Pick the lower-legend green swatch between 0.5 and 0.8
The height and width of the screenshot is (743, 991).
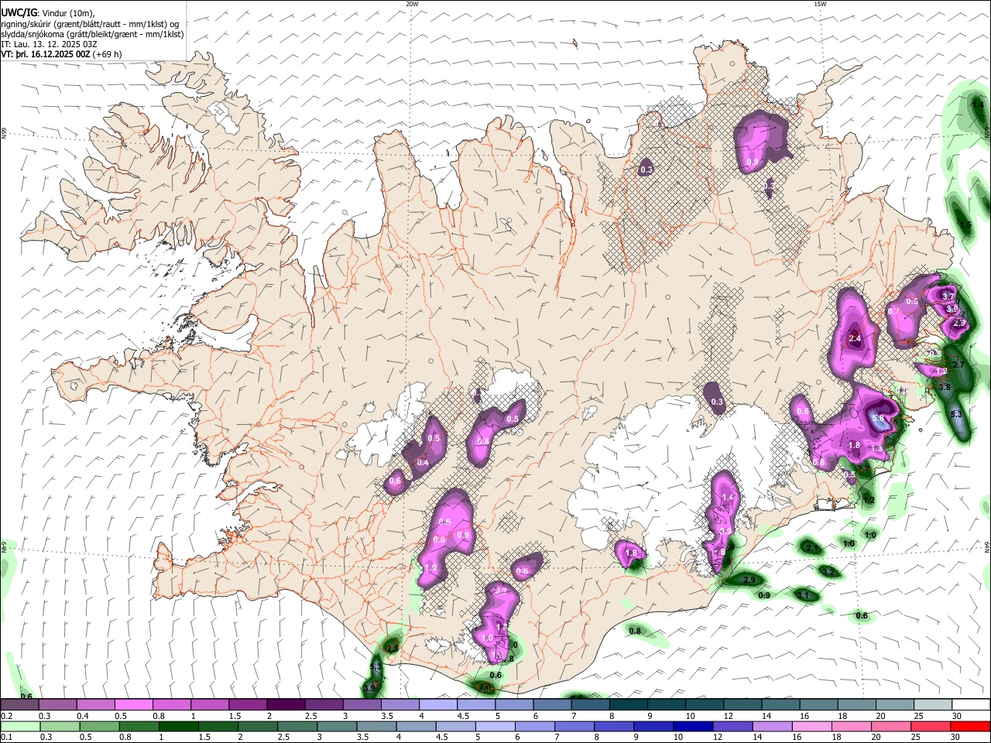99,726
